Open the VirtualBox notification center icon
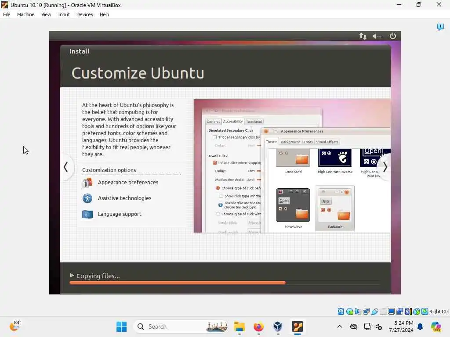 [440, 27]
